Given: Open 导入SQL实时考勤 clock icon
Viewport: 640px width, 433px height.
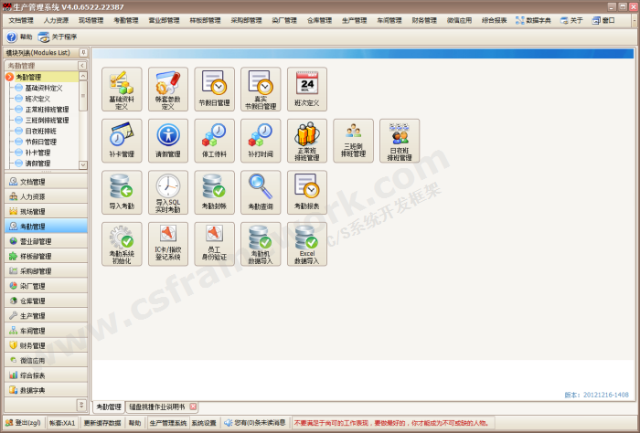Looking at the screenshot, I should coord(168,193).
